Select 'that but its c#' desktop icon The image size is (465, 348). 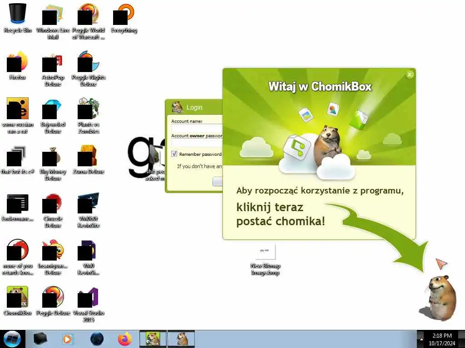(18, 159)
